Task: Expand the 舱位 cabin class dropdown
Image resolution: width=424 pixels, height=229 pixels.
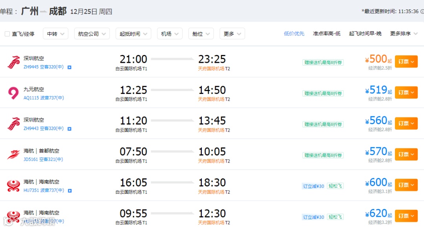Action: (x=201, y=34)
